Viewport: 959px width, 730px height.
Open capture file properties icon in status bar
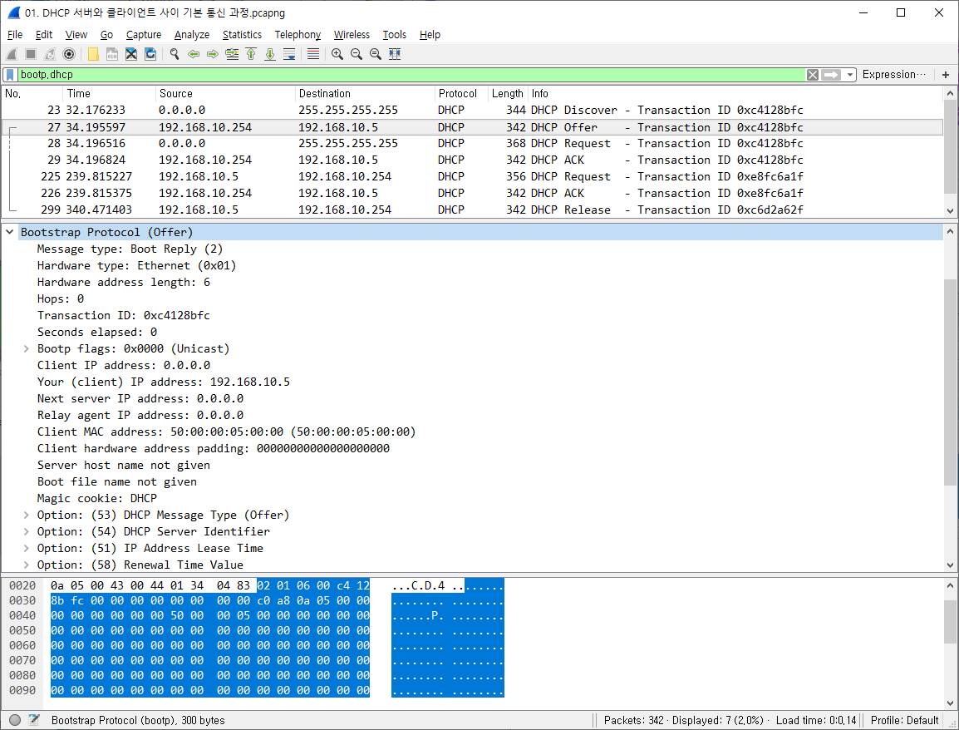[x=34, y=720]
